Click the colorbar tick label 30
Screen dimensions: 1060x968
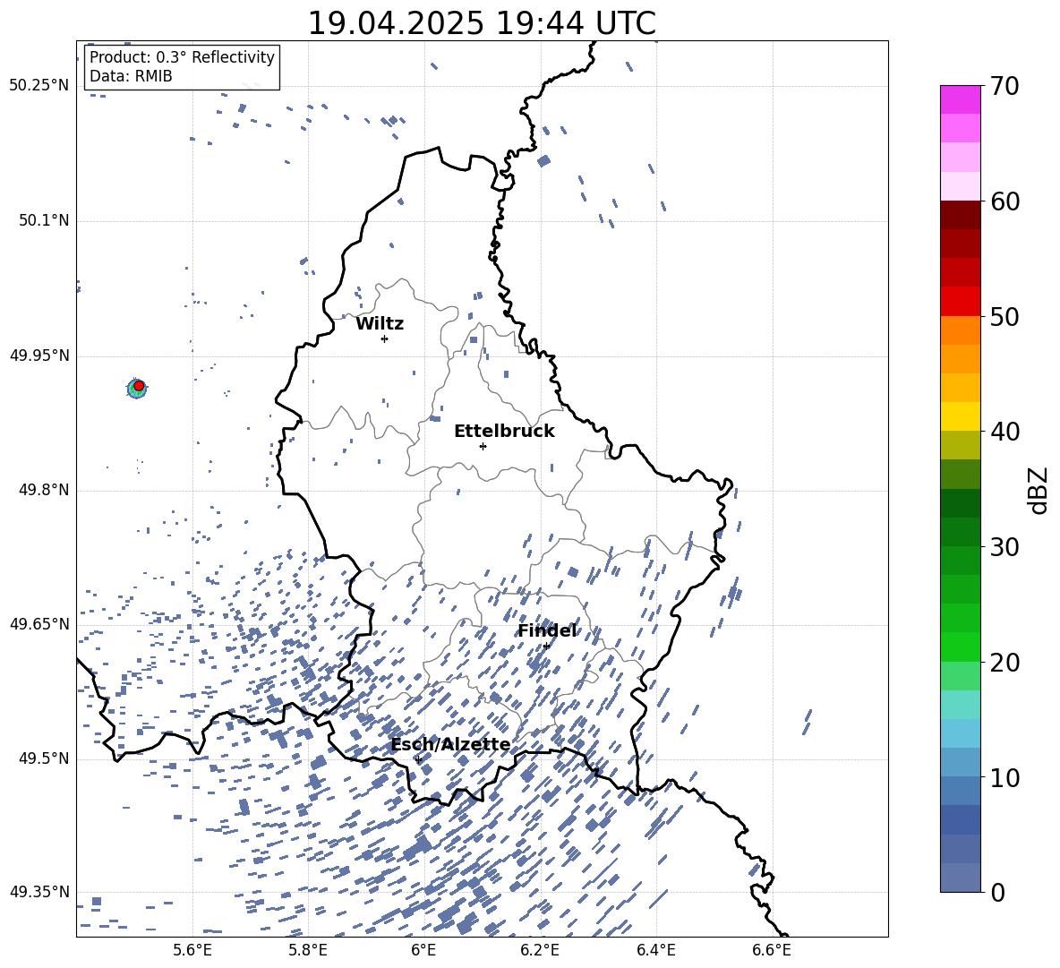(x=1004, y=547)
